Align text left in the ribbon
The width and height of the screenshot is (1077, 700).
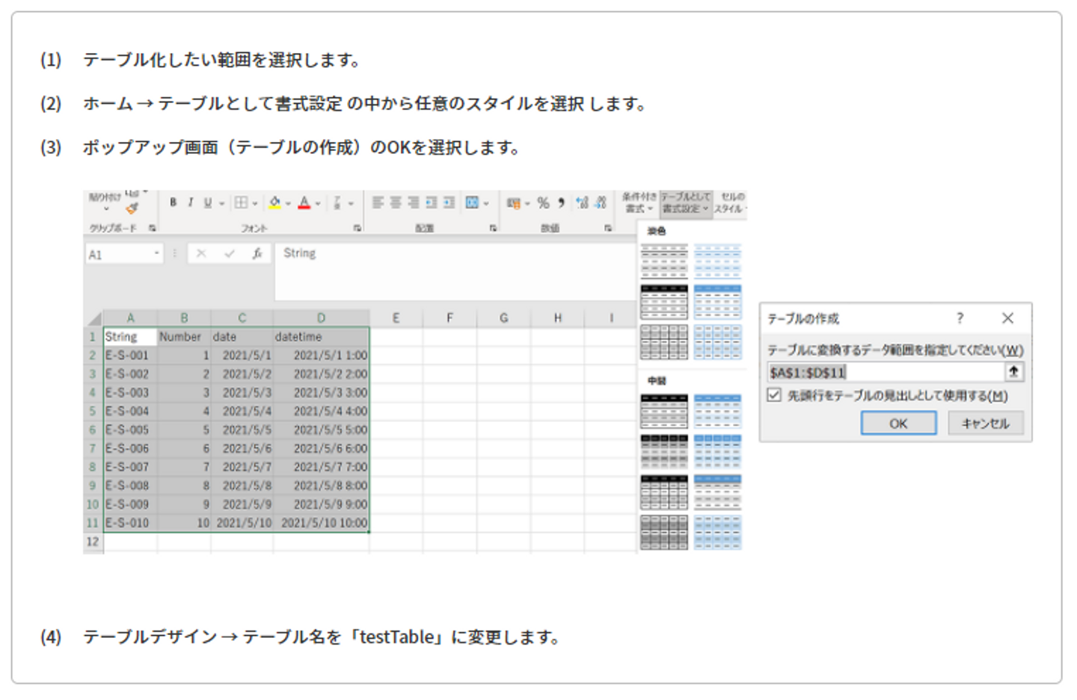tap(378, 202)
